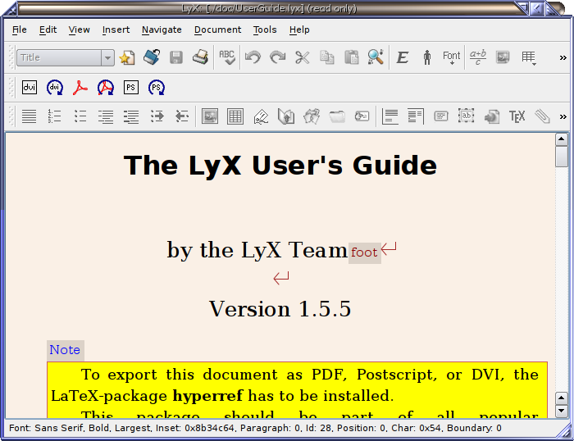Insert cross-reference book icon
574x441 pixels.
[286, 116]
